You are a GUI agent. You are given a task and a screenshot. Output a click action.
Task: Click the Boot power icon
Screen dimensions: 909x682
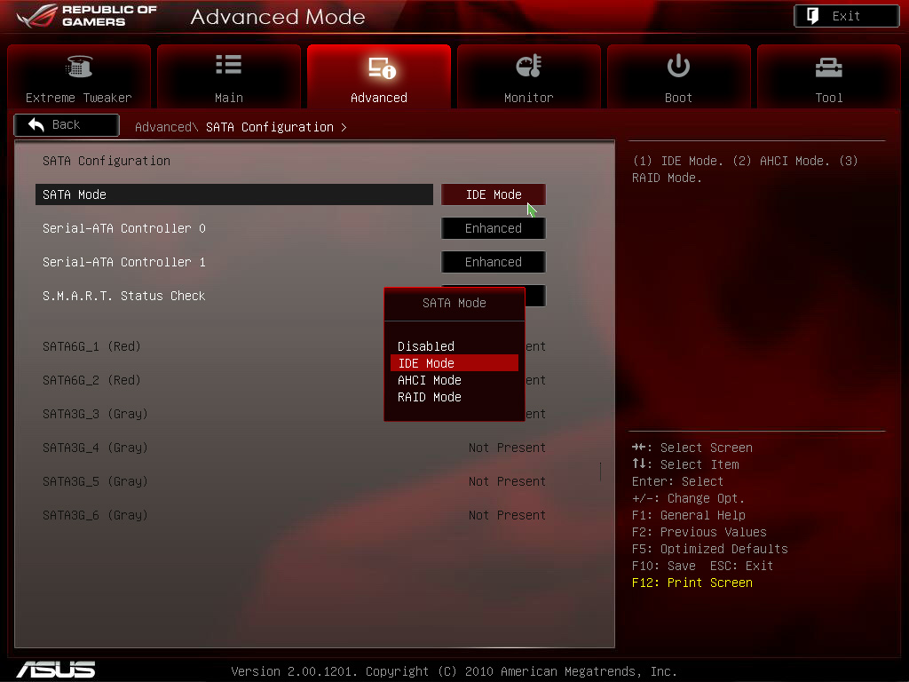pyautogui.click(x=678, y=66)
